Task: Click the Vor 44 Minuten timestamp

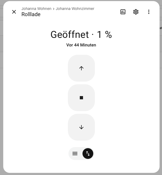Action: tap(81, 45)
